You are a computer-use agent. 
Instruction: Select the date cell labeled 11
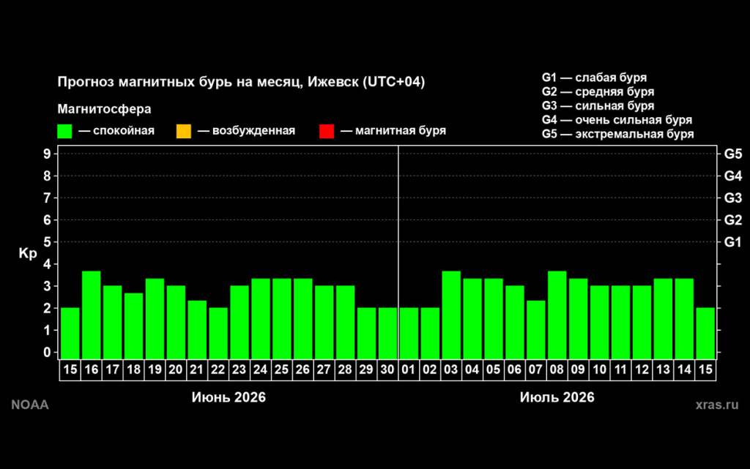(620, 369)
